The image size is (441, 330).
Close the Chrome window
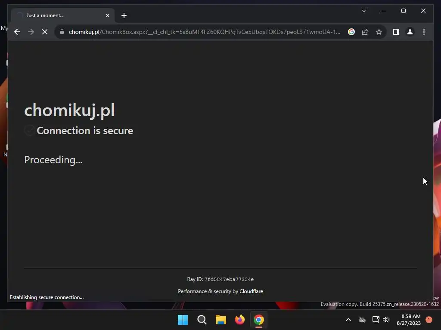[x=423, y=11]
